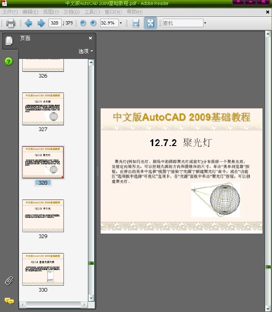272x312 pixels.
Task: Open the 工具(T) menu
Action: (x=92, y=12)
